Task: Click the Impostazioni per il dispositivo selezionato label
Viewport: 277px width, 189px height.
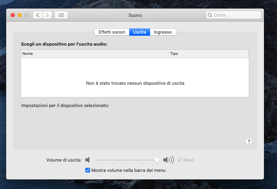Action: click(65, 105)
